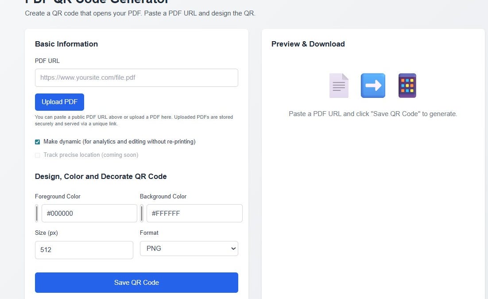The height and width of the screenshot is (299, 488).
Task: Open the Background Color picker bar
Action: click(143, 213)
